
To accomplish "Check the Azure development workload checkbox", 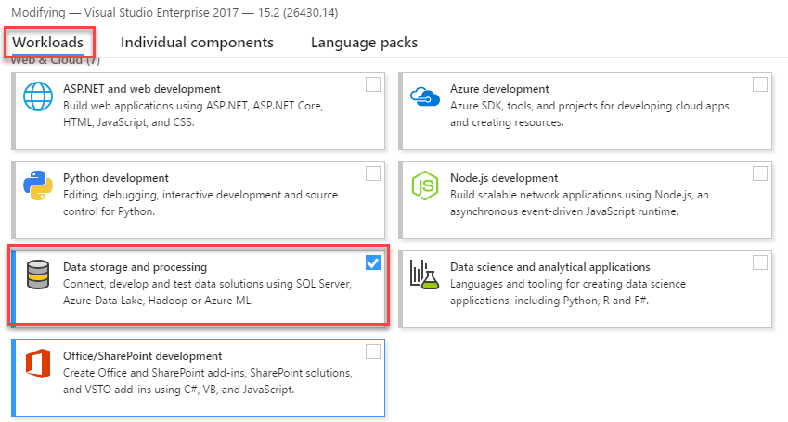I will (x=760, y=84).
